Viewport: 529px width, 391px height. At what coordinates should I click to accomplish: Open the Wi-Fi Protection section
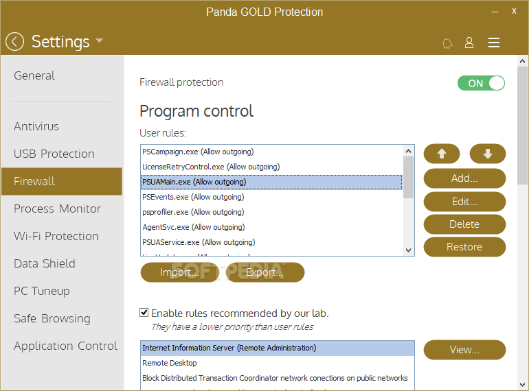56,236
